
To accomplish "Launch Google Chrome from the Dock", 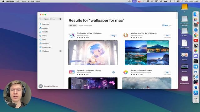I will tap(196, 35).
